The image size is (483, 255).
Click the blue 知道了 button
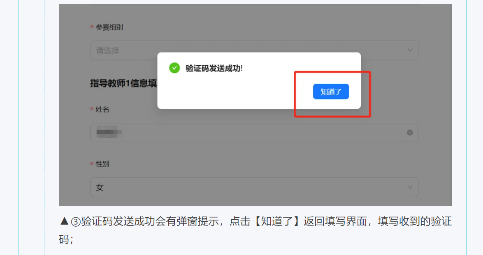[x=331, y=92]
